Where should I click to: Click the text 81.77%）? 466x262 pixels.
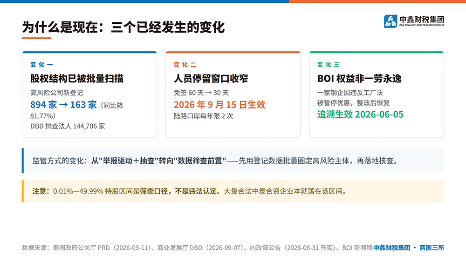(x=43, y=116)
